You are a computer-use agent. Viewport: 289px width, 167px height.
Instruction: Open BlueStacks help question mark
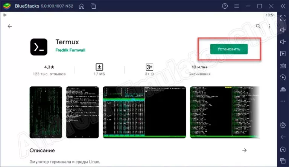coord(225,6)
